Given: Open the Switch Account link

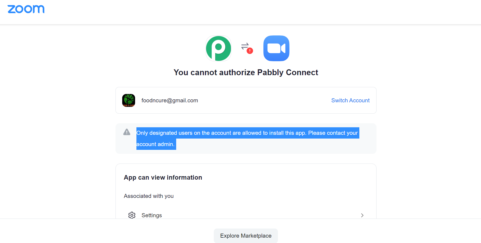Looking at the screenshot, I should tap(350, 100).
